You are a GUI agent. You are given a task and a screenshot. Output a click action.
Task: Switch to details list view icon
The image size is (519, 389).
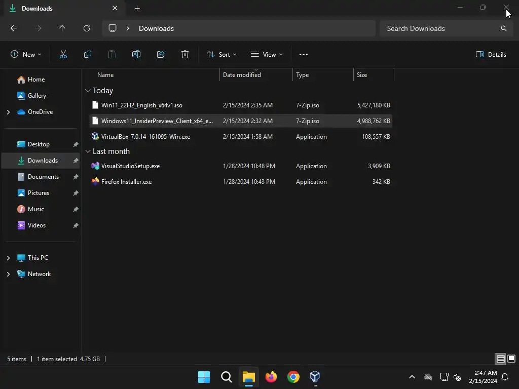pos(500,359)
